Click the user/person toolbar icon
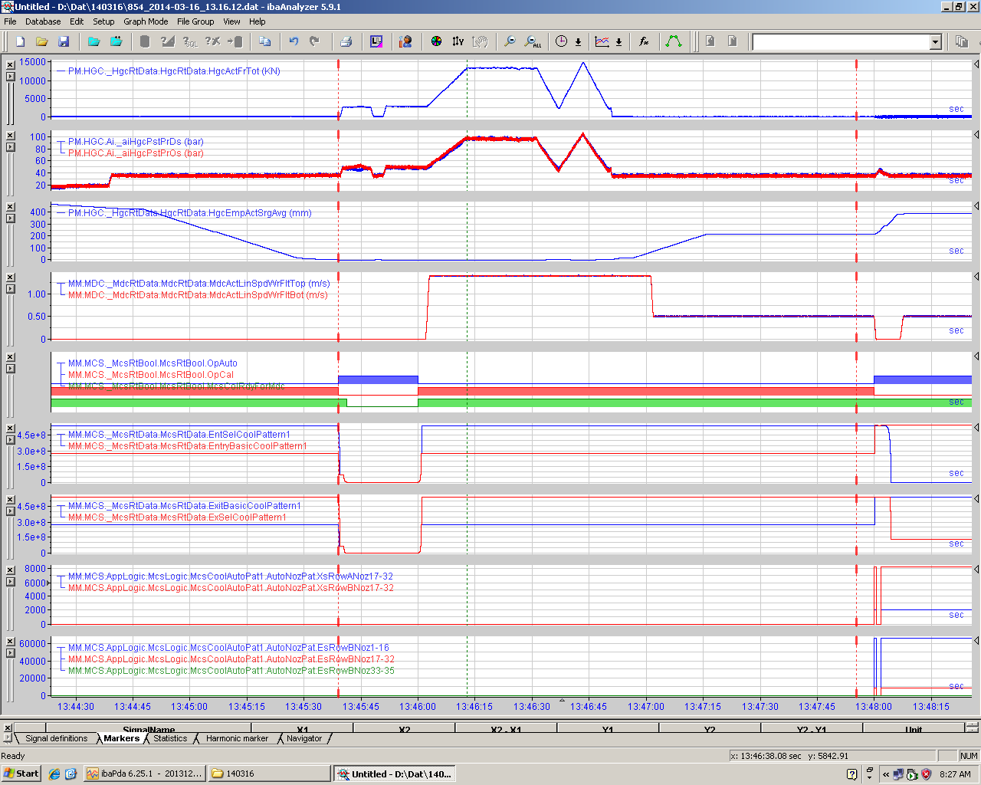The width and height of the screenshot is (981, 785). [406, 41]
